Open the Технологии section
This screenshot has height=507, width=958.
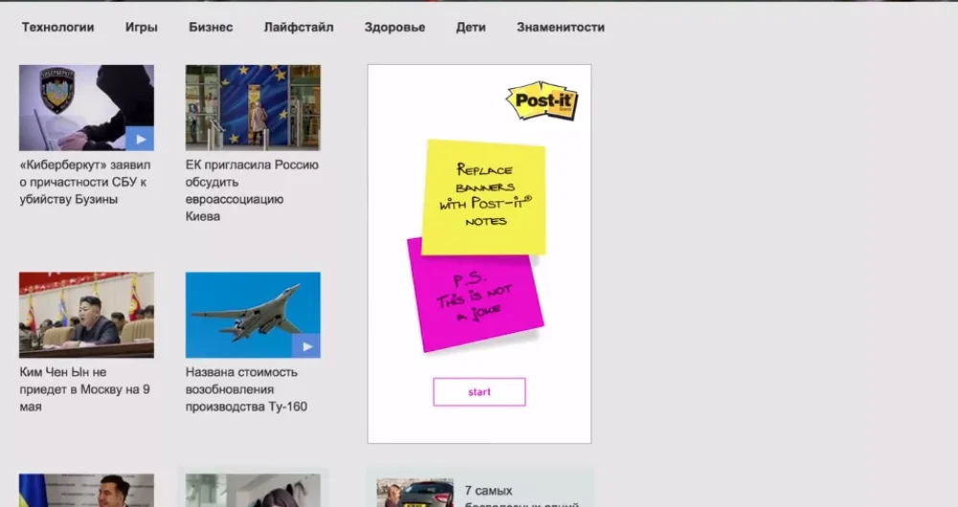58,28
